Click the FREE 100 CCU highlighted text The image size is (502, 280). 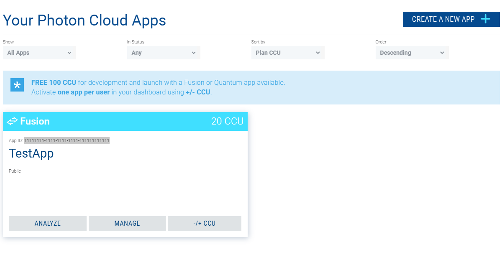(x=54, y=82)
